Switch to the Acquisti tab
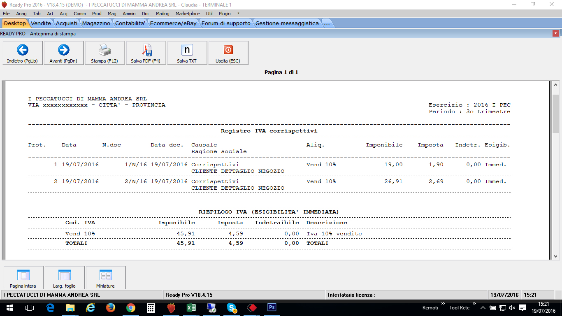The image size is (562, 316). coord(66,23)
